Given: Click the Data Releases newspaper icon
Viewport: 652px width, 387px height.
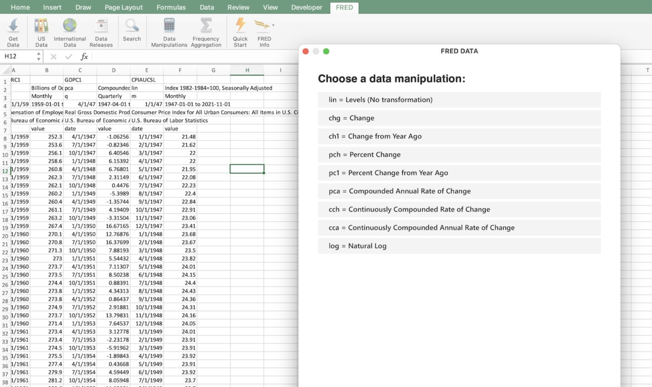Looking at the screenshot, I should 101,31.
